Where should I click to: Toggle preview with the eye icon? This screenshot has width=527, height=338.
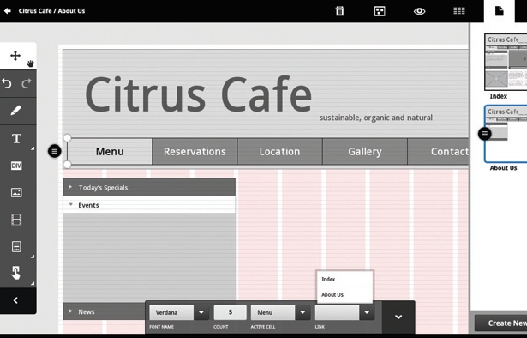tap(419, 11)
